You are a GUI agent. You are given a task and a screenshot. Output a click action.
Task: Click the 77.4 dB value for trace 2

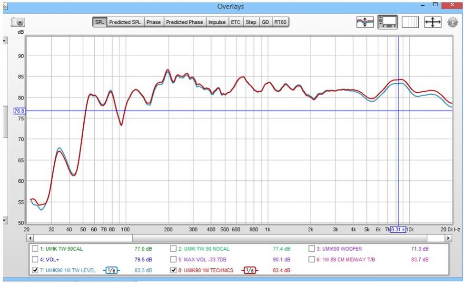click(281, 249)
